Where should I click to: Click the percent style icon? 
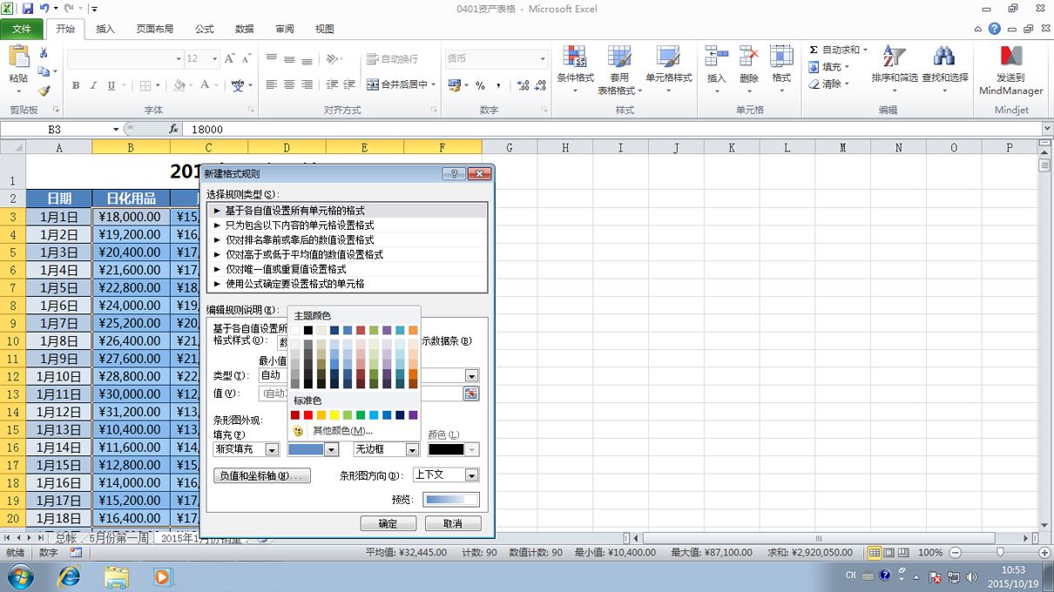point(480,85)
